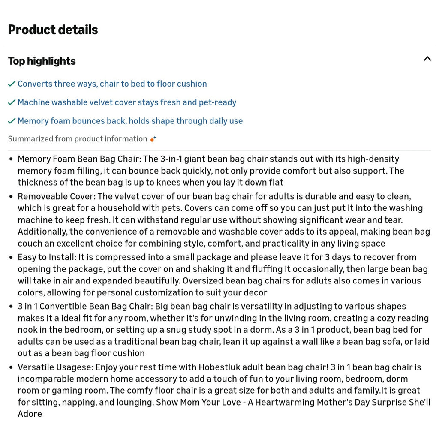Click the AI sparkle icon beside summary note
The width and height of the screenshot is (439, 439).
(153, 139)
